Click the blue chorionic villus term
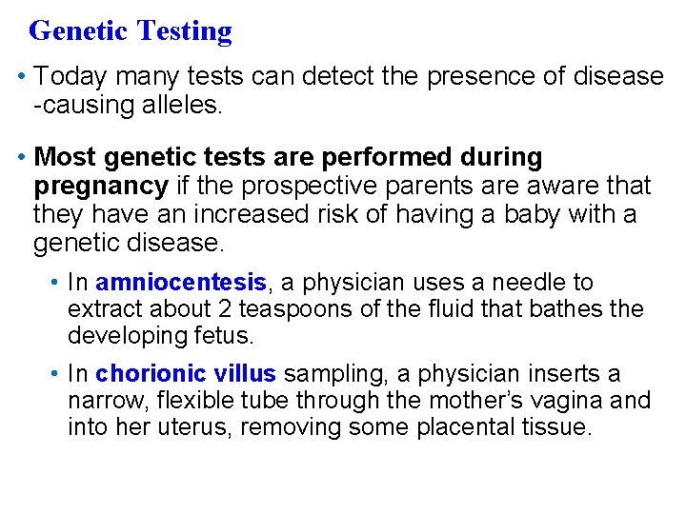Screen dimensions: 686x514 pyautogui.click(x=186, y=374)
